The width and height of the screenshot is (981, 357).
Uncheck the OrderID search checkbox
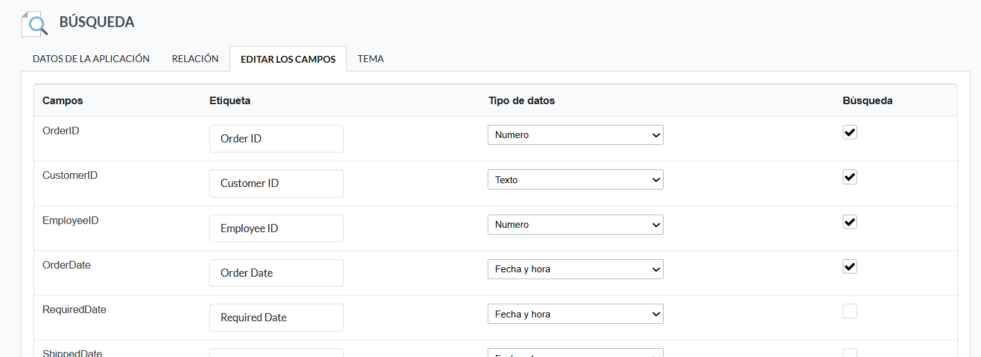tap(850, 132)
